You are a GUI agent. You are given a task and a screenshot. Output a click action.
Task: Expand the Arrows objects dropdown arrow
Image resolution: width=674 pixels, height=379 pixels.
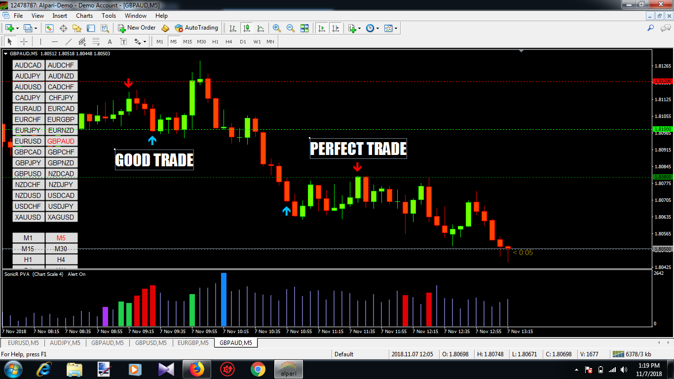pyautogui.click(x=145, y=41)
